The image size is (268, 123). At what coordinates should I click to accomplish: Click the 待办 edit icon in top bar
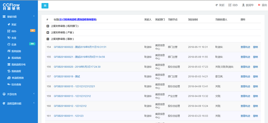coord(230,5)
